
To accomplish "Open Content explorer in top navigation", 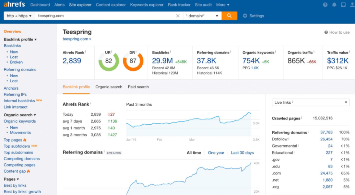I will [x=111, y=5].
